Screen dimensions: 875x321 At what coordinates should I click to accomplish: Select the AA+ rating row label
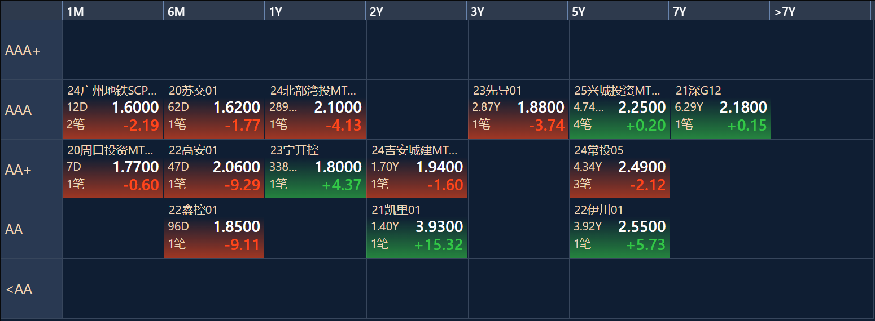click(31, 170)
